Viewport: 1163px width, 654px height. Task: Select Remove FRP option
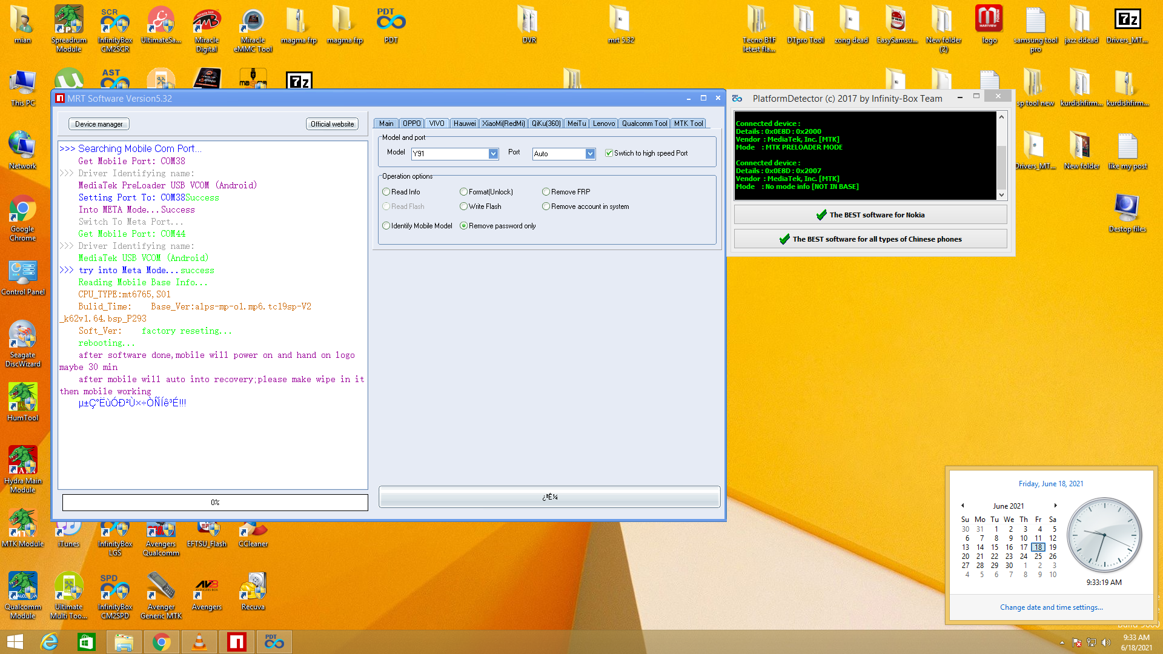(566, 192)
